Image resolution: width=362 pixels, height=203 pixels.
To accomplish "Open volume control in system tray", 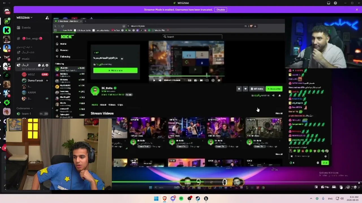I will [342, 198].
